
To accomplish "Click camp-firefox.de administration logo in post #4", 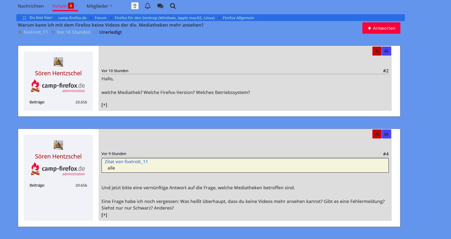I will coord(58,169).
